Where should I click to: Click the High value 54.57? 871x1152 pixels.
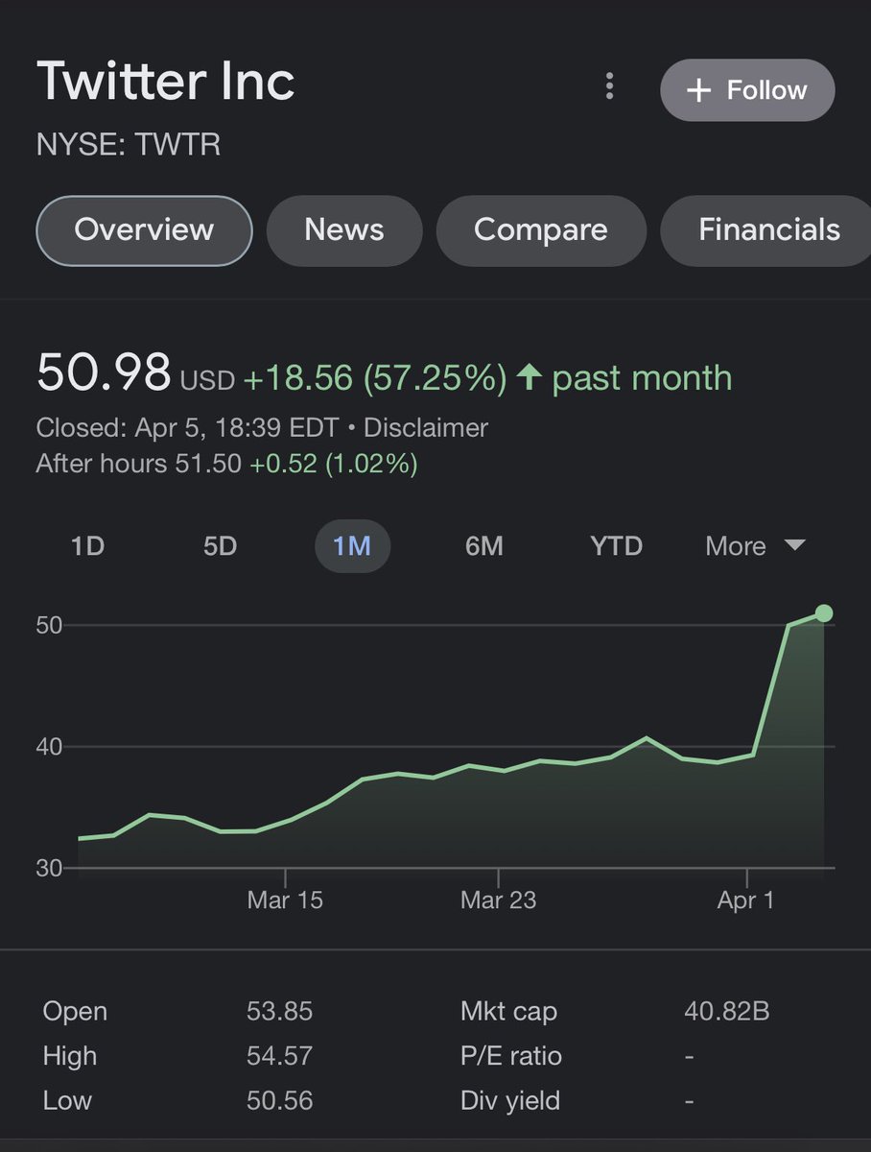coord(279,1056)
